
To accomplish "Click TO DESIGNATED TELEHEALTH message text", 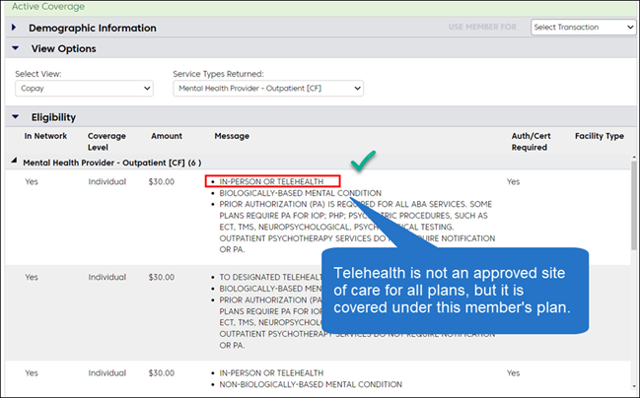I will pyautogui.click(x=270, y=277).
